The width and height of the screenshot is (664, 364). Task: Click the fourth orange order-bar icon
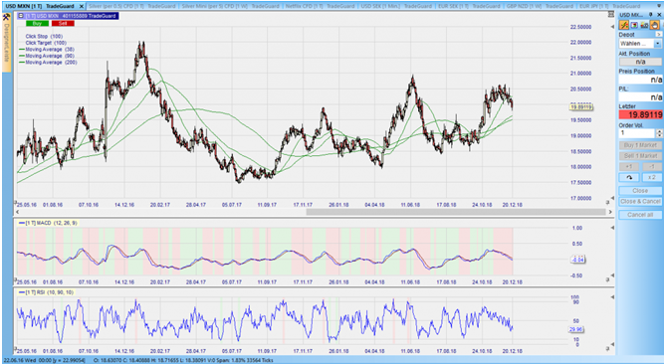click(655, 25)
